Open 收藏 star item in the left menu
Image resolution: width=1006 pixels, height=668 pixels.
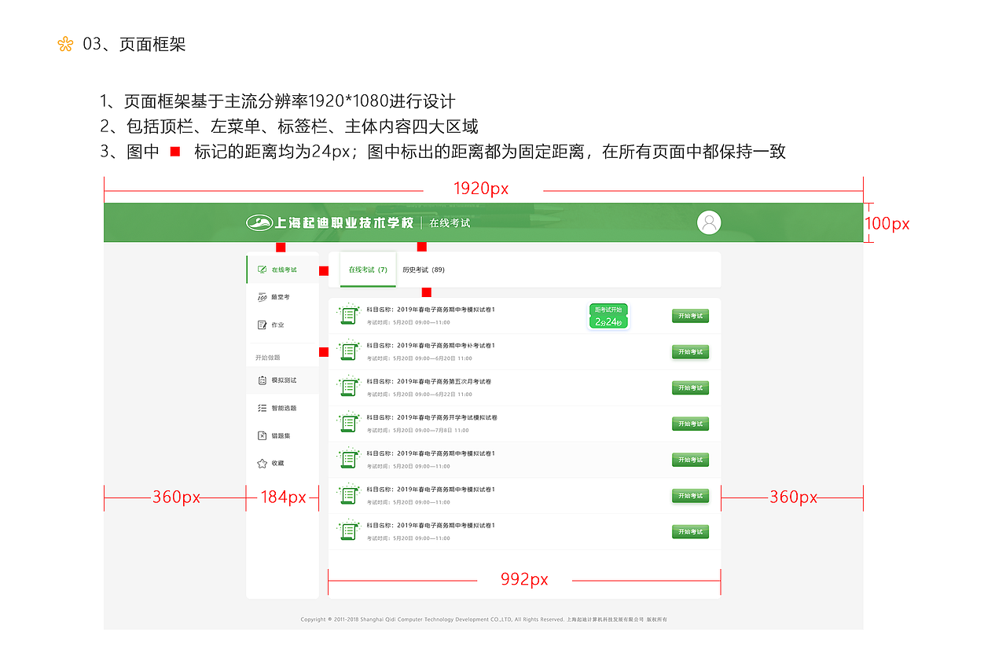tap(283, 464)
